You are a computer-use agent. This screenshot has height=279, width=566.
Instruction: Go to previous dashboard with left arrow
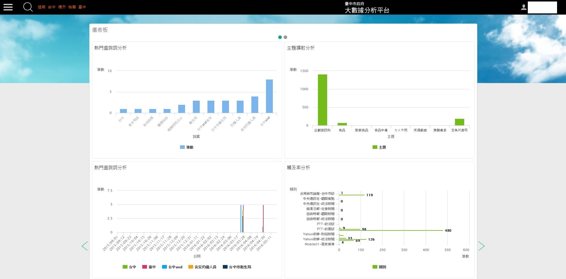(85, 246)
